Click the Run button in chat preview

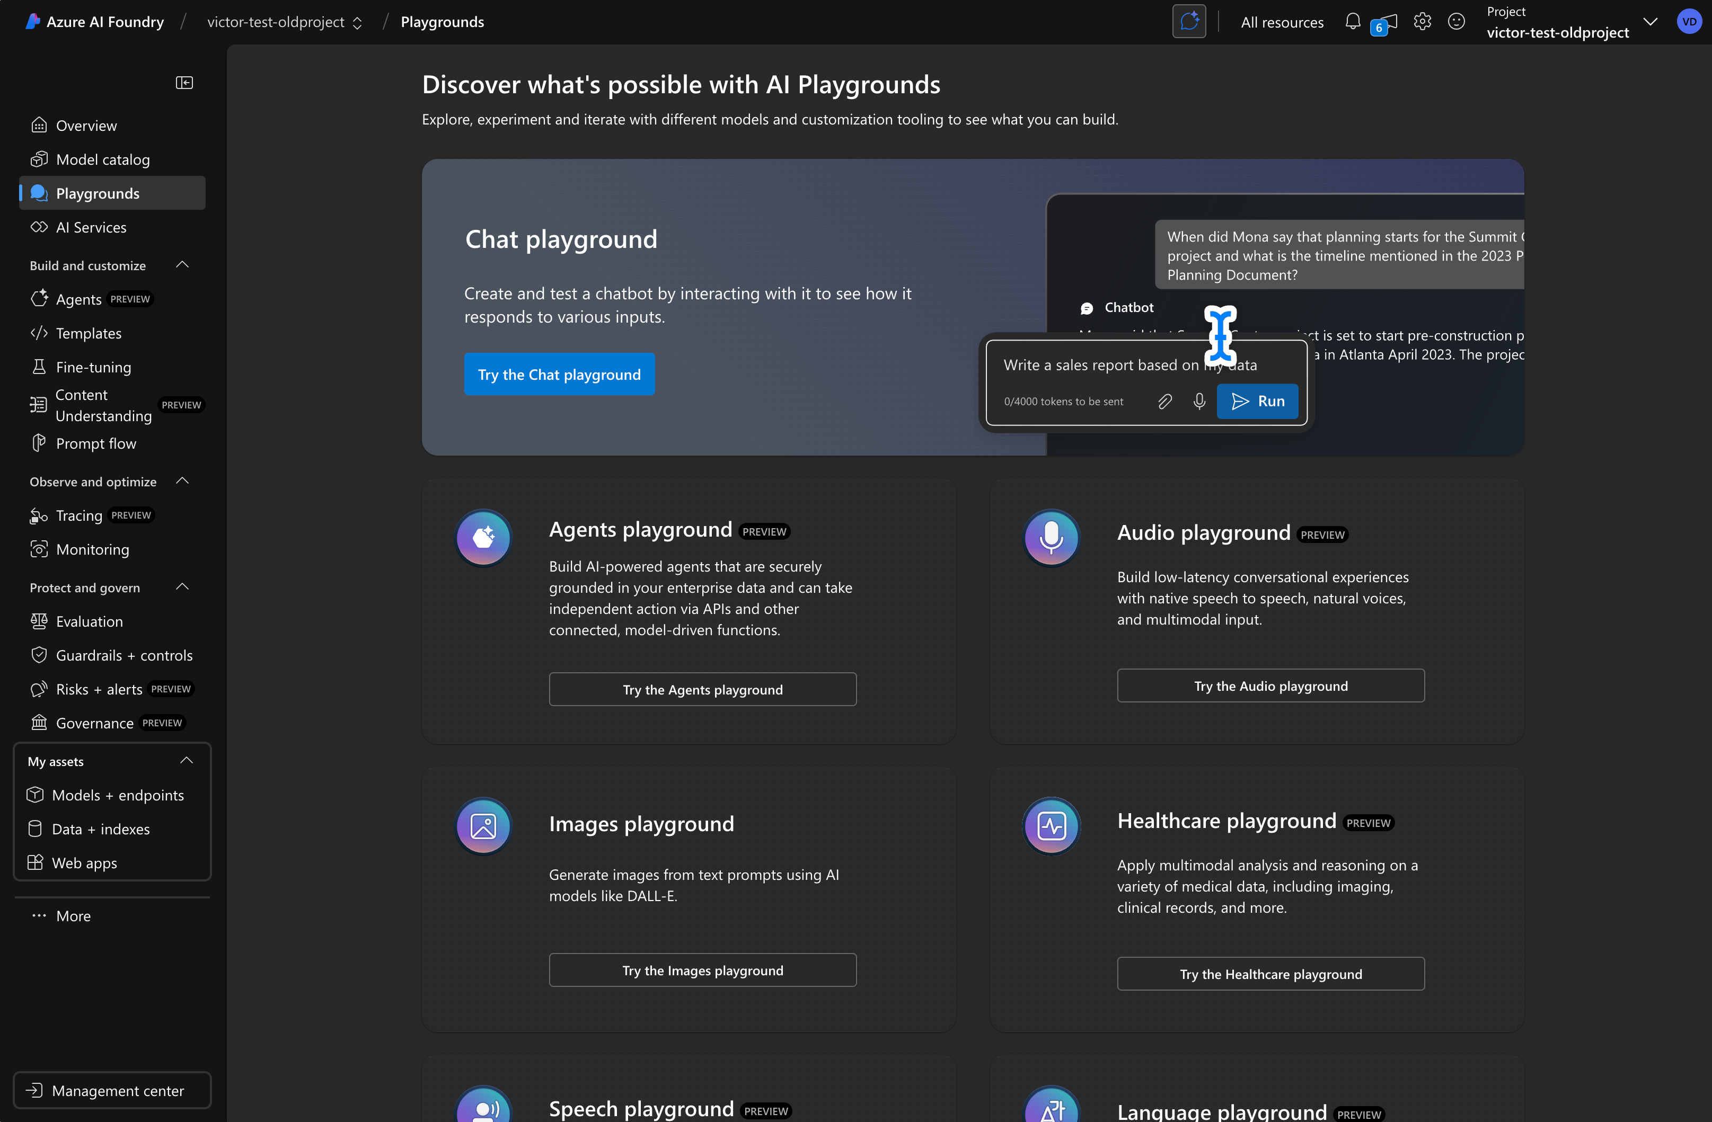click(x=1257, y=401)
